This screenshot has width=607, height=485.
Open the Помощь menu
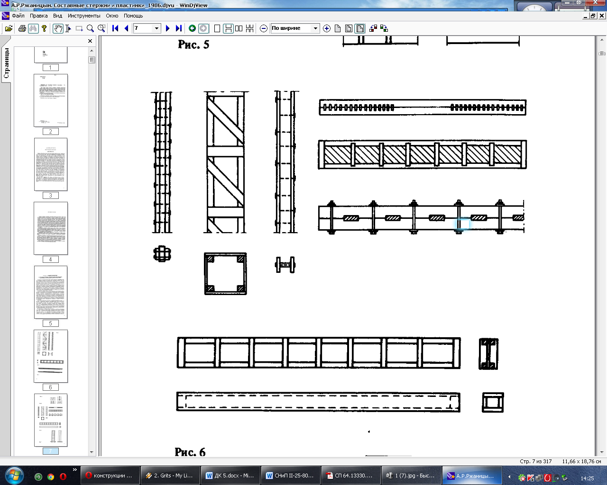point(133,16)
